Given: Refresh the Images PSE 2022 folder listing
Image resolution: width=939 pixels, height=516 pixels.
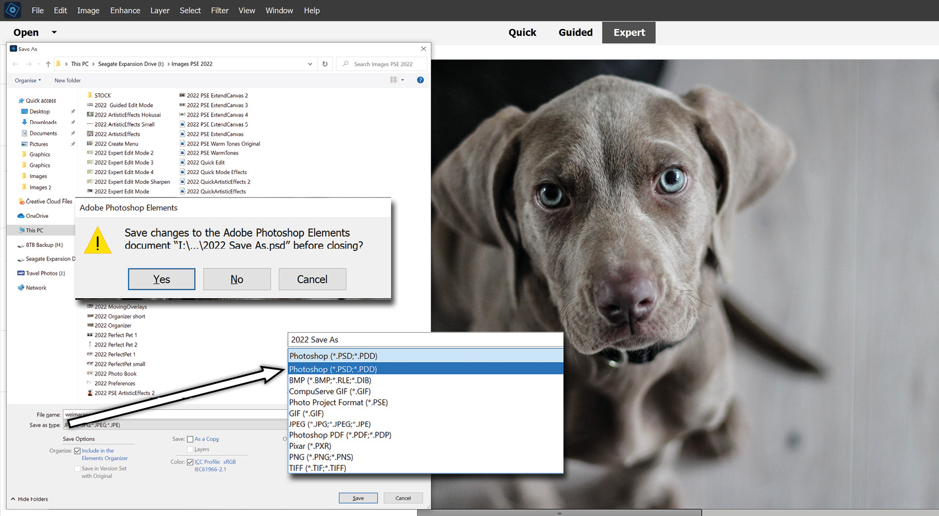Looking at the screenshot, I should coord(325,64).
